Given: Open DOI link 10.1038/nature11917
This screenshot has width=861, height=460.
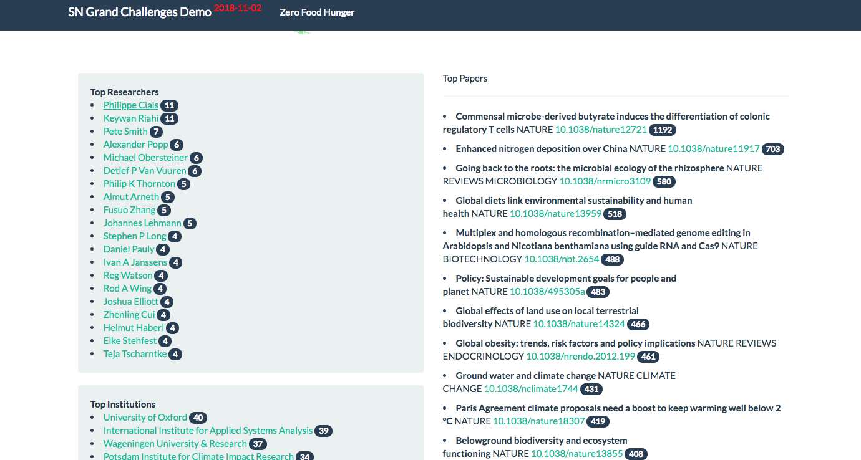Looking at the screenshot, I should click(714, 149).
